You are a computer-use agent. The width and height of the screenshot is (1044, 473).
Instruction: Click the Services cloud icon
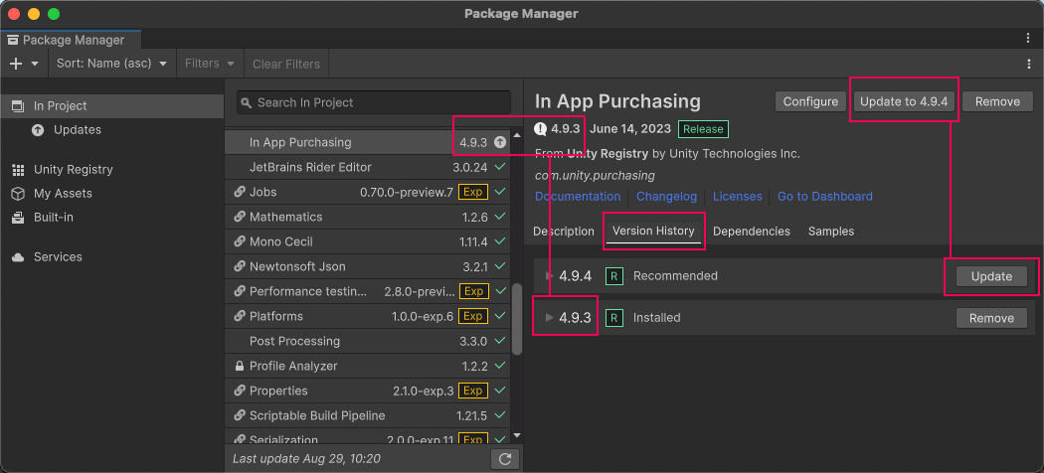tap(18, 257)
